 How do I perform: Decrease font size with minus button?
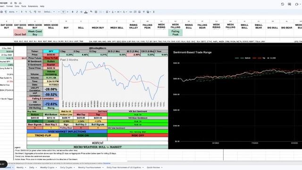pos(59,12)
